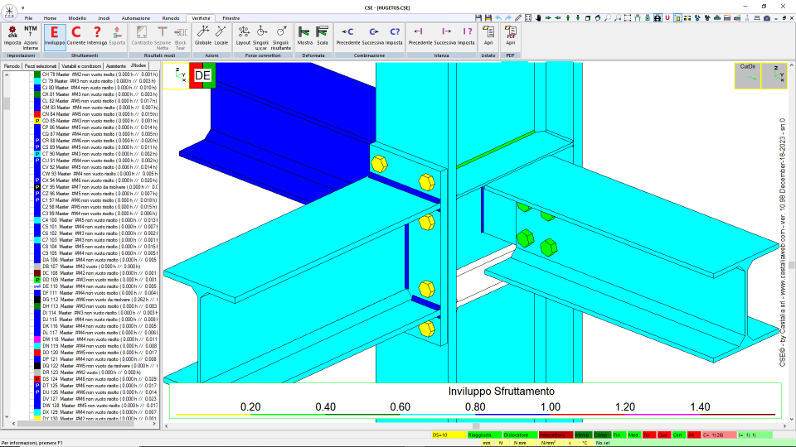Click the Interroga question mark tool
The height and width of the screenshot is (447, 796).
pyautogui.click(x=97, y=36)
